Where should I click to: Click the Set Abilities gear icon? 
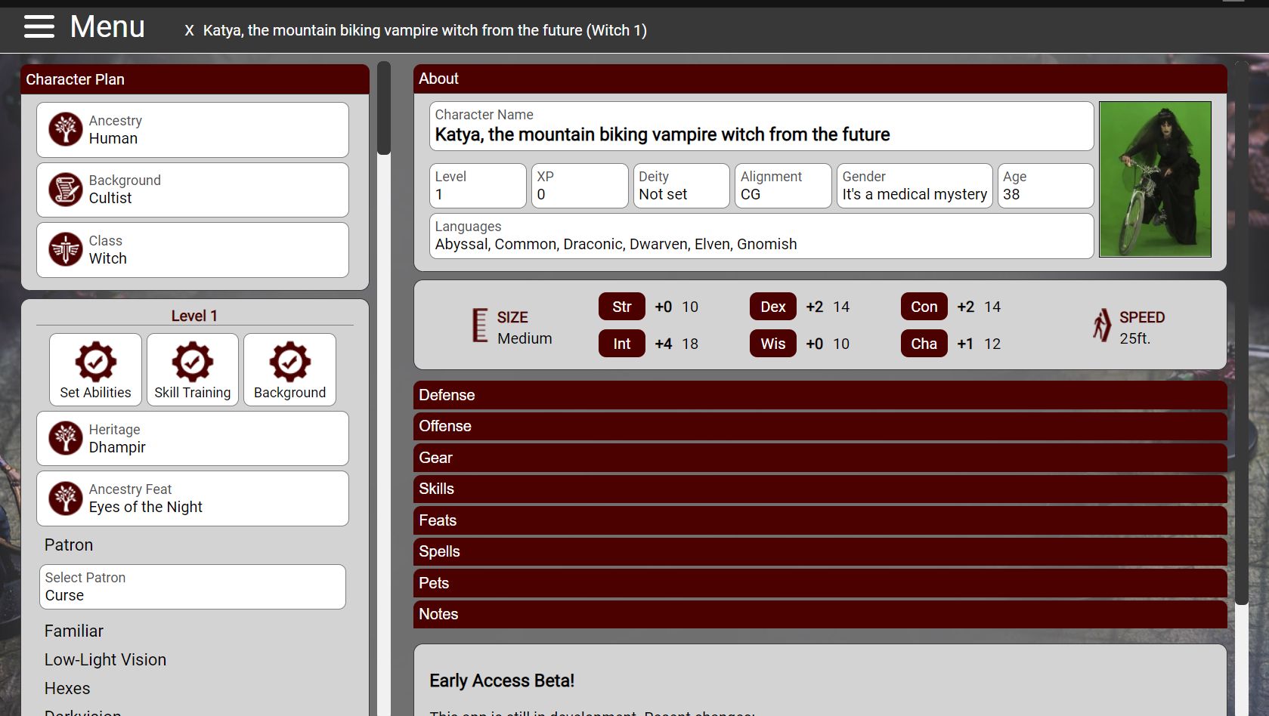(94, 361)
